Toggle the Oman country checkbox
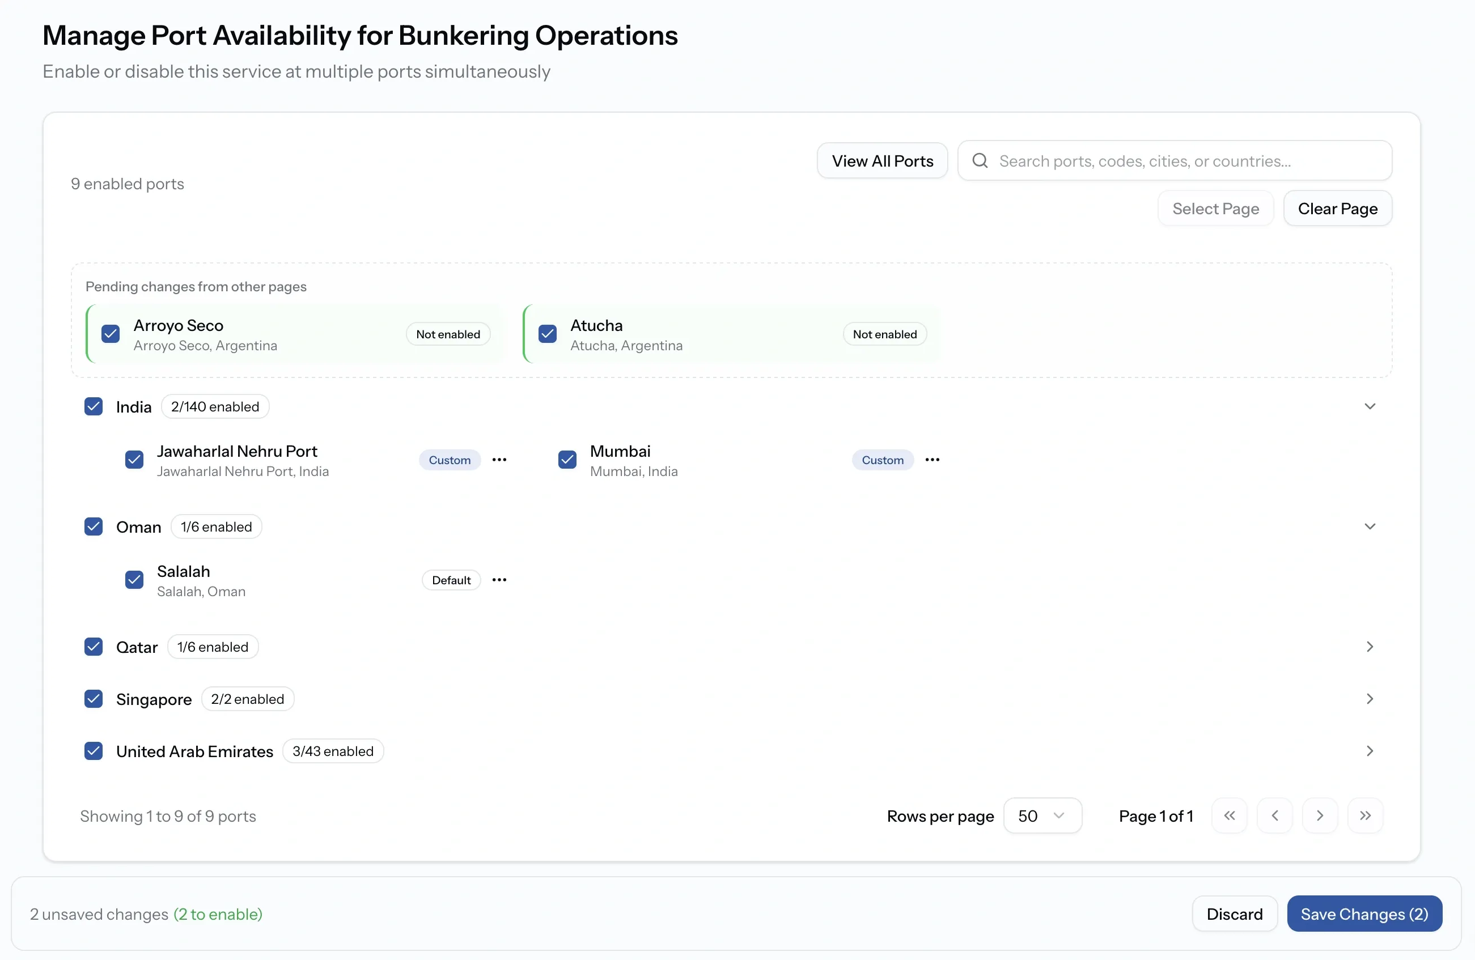The width and height of the screenshot is (1475, 960). (93, 527)
